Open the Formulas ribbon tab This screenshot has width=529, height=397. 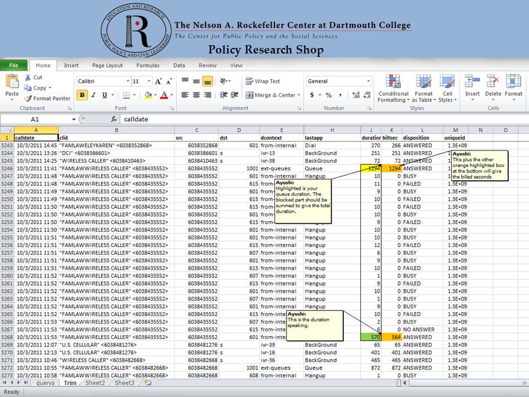point(148,66)
